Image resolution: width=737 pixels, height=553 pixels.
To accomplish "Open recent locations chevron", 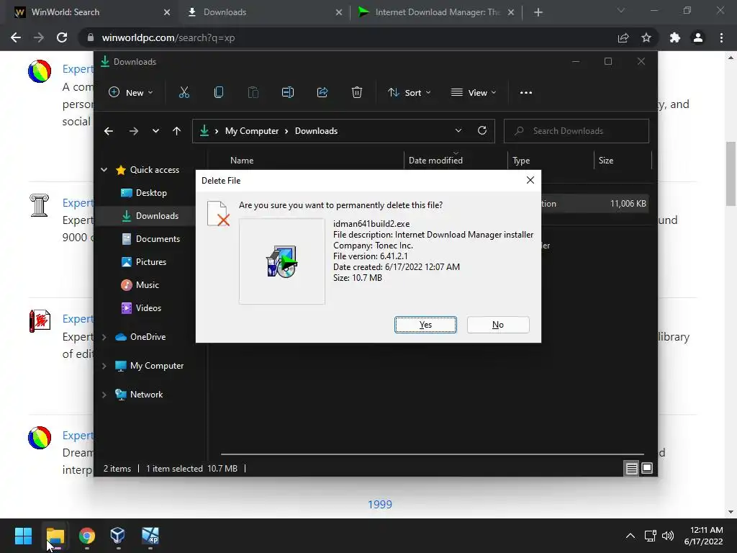I will pyautogui.click(x=155, y=131).
